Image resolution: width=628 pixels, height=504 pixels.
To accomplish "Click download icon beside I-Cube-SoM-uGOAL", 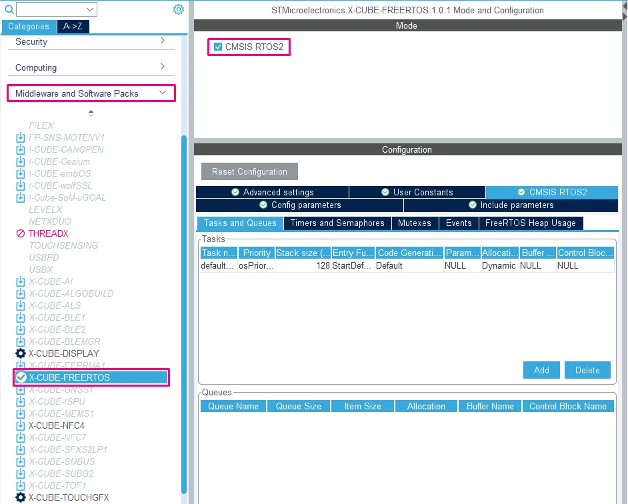I will [21, 198].
